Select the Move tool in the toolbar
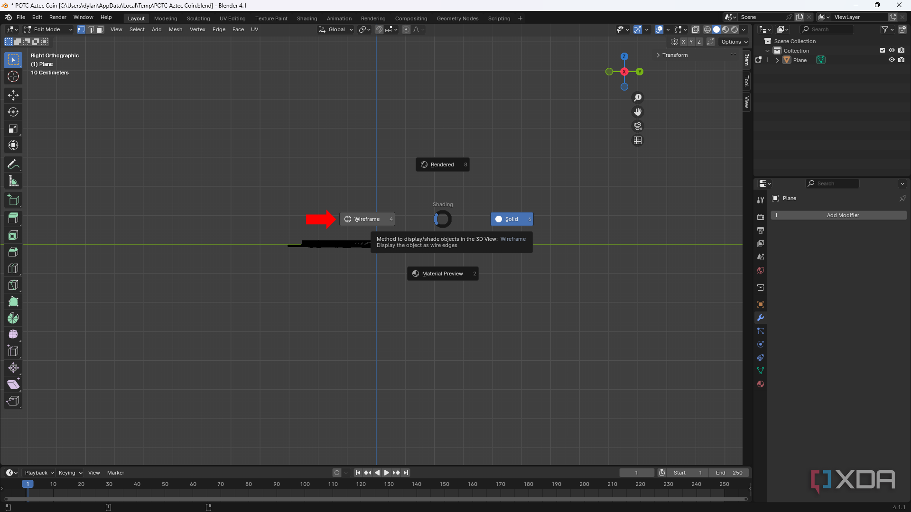Screen dimensions: 911x512 13,95
